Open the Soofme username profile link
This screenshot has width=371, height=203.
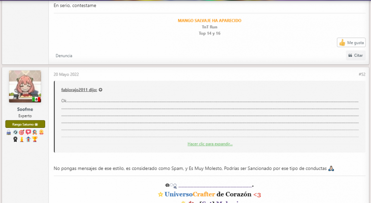pos(25,109)
